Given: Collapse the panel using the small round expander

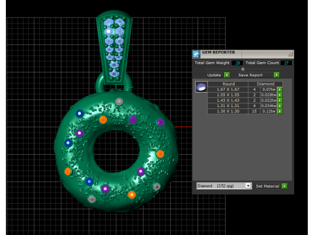Looking at the screenshot, I should pyautogui.click(x=243, y=69).
